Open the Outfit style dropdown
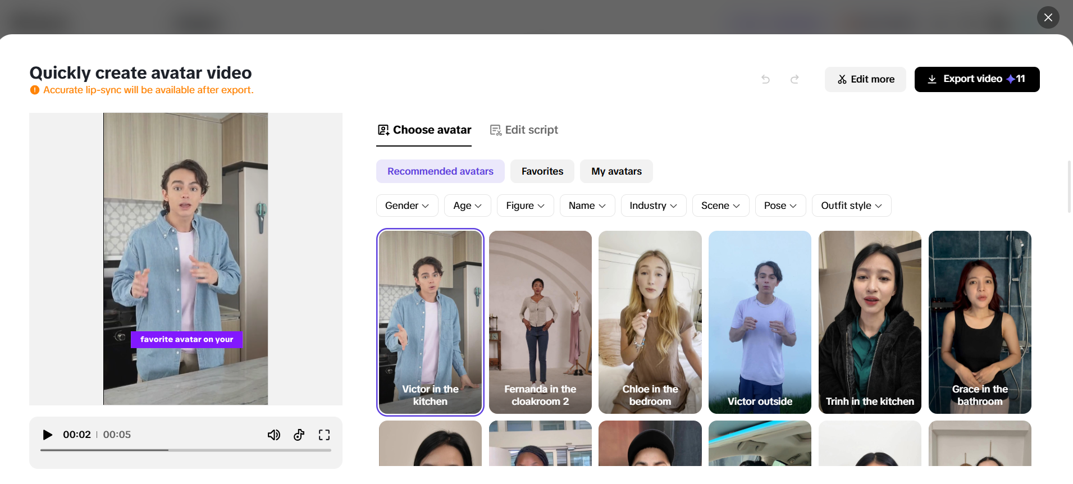Image resolution: width=1073 pixels, height=484 pixels. click(852, 206)
